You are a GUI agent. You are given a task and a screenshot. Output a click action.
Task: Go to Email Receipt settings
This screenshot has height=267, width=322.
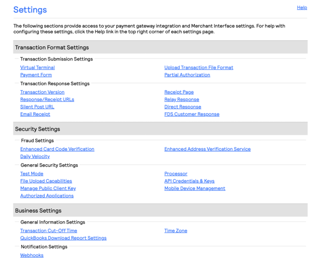point(35,114)
